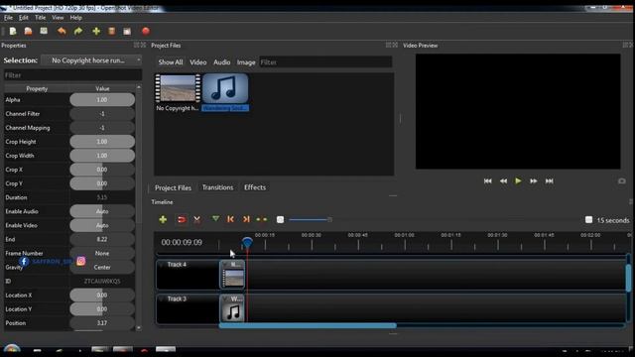Viewport: 635px width, 357px height.
Task: Jump to start of video preview
Action: (x=487, y=180)
